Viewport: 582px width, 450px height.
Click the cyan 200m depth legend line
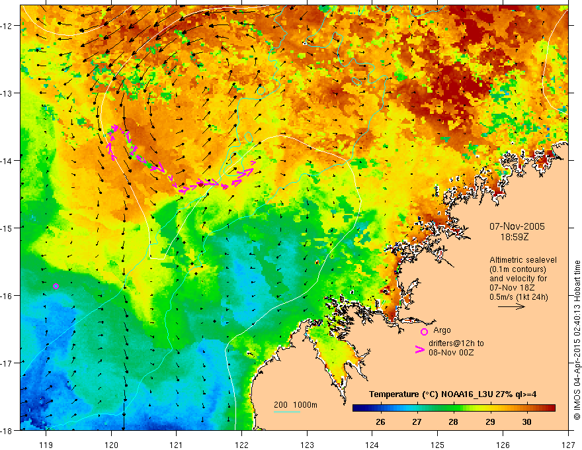coord(286,412)
